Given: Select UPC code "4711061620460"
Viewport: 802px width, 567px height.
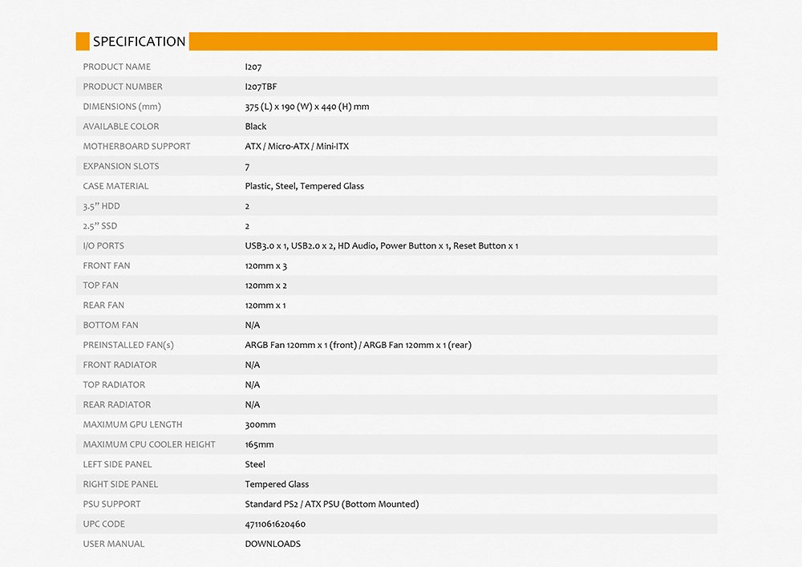Looking at the screenshot, I should click(275, 524).
